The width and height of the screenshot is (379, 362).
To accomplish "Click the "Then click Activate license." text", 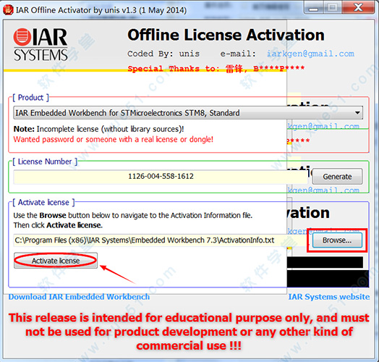I will coord(58,225).
